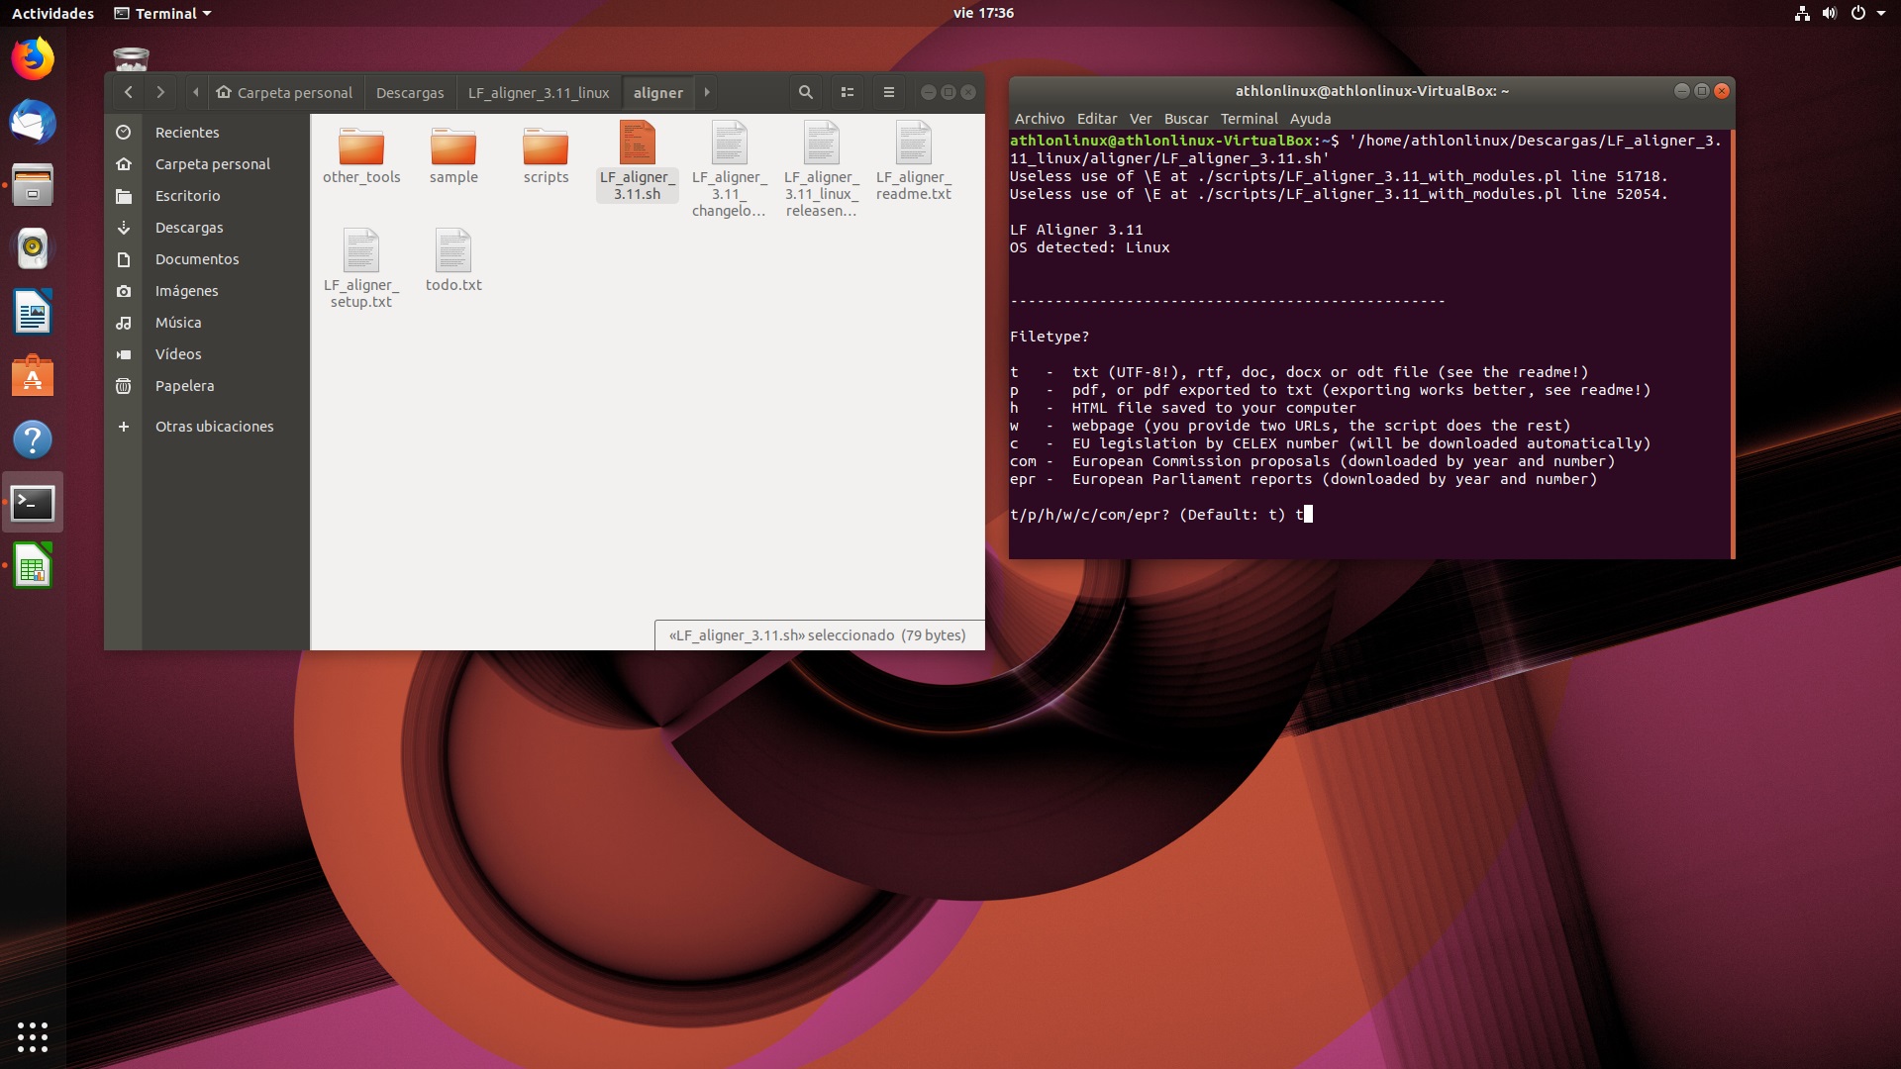Toggle list view in the file manager
Image resolution: width=1901 pixels, height=1069 pixels.
click(x=848, y=91)
